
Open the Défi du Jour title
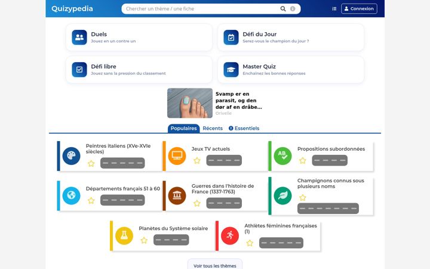click(259, 34)
